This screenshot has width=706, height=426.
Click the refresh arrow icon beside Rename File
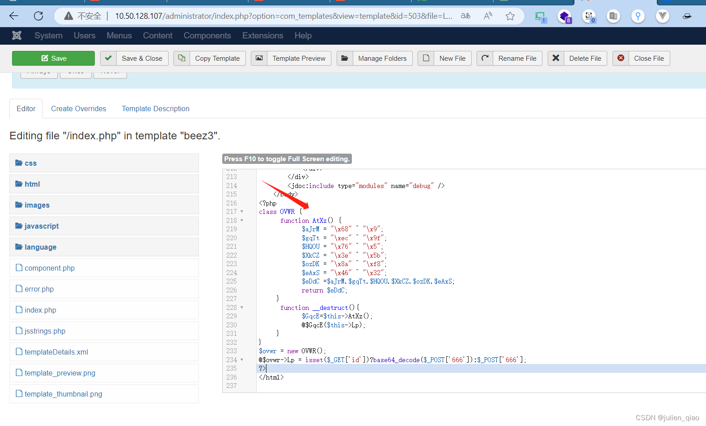(x=485, y=58)
